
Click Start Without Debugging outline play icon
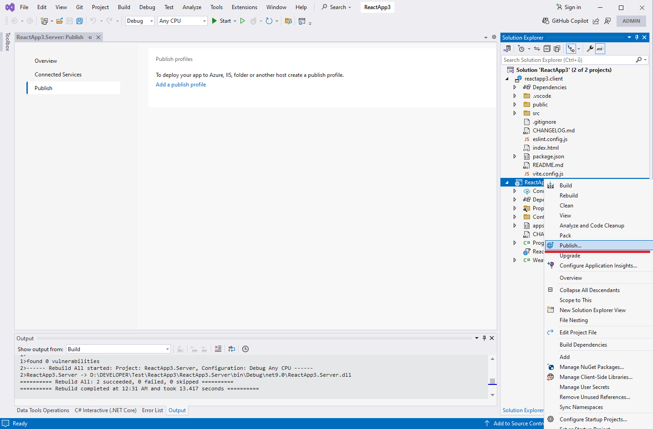(242, 21)
